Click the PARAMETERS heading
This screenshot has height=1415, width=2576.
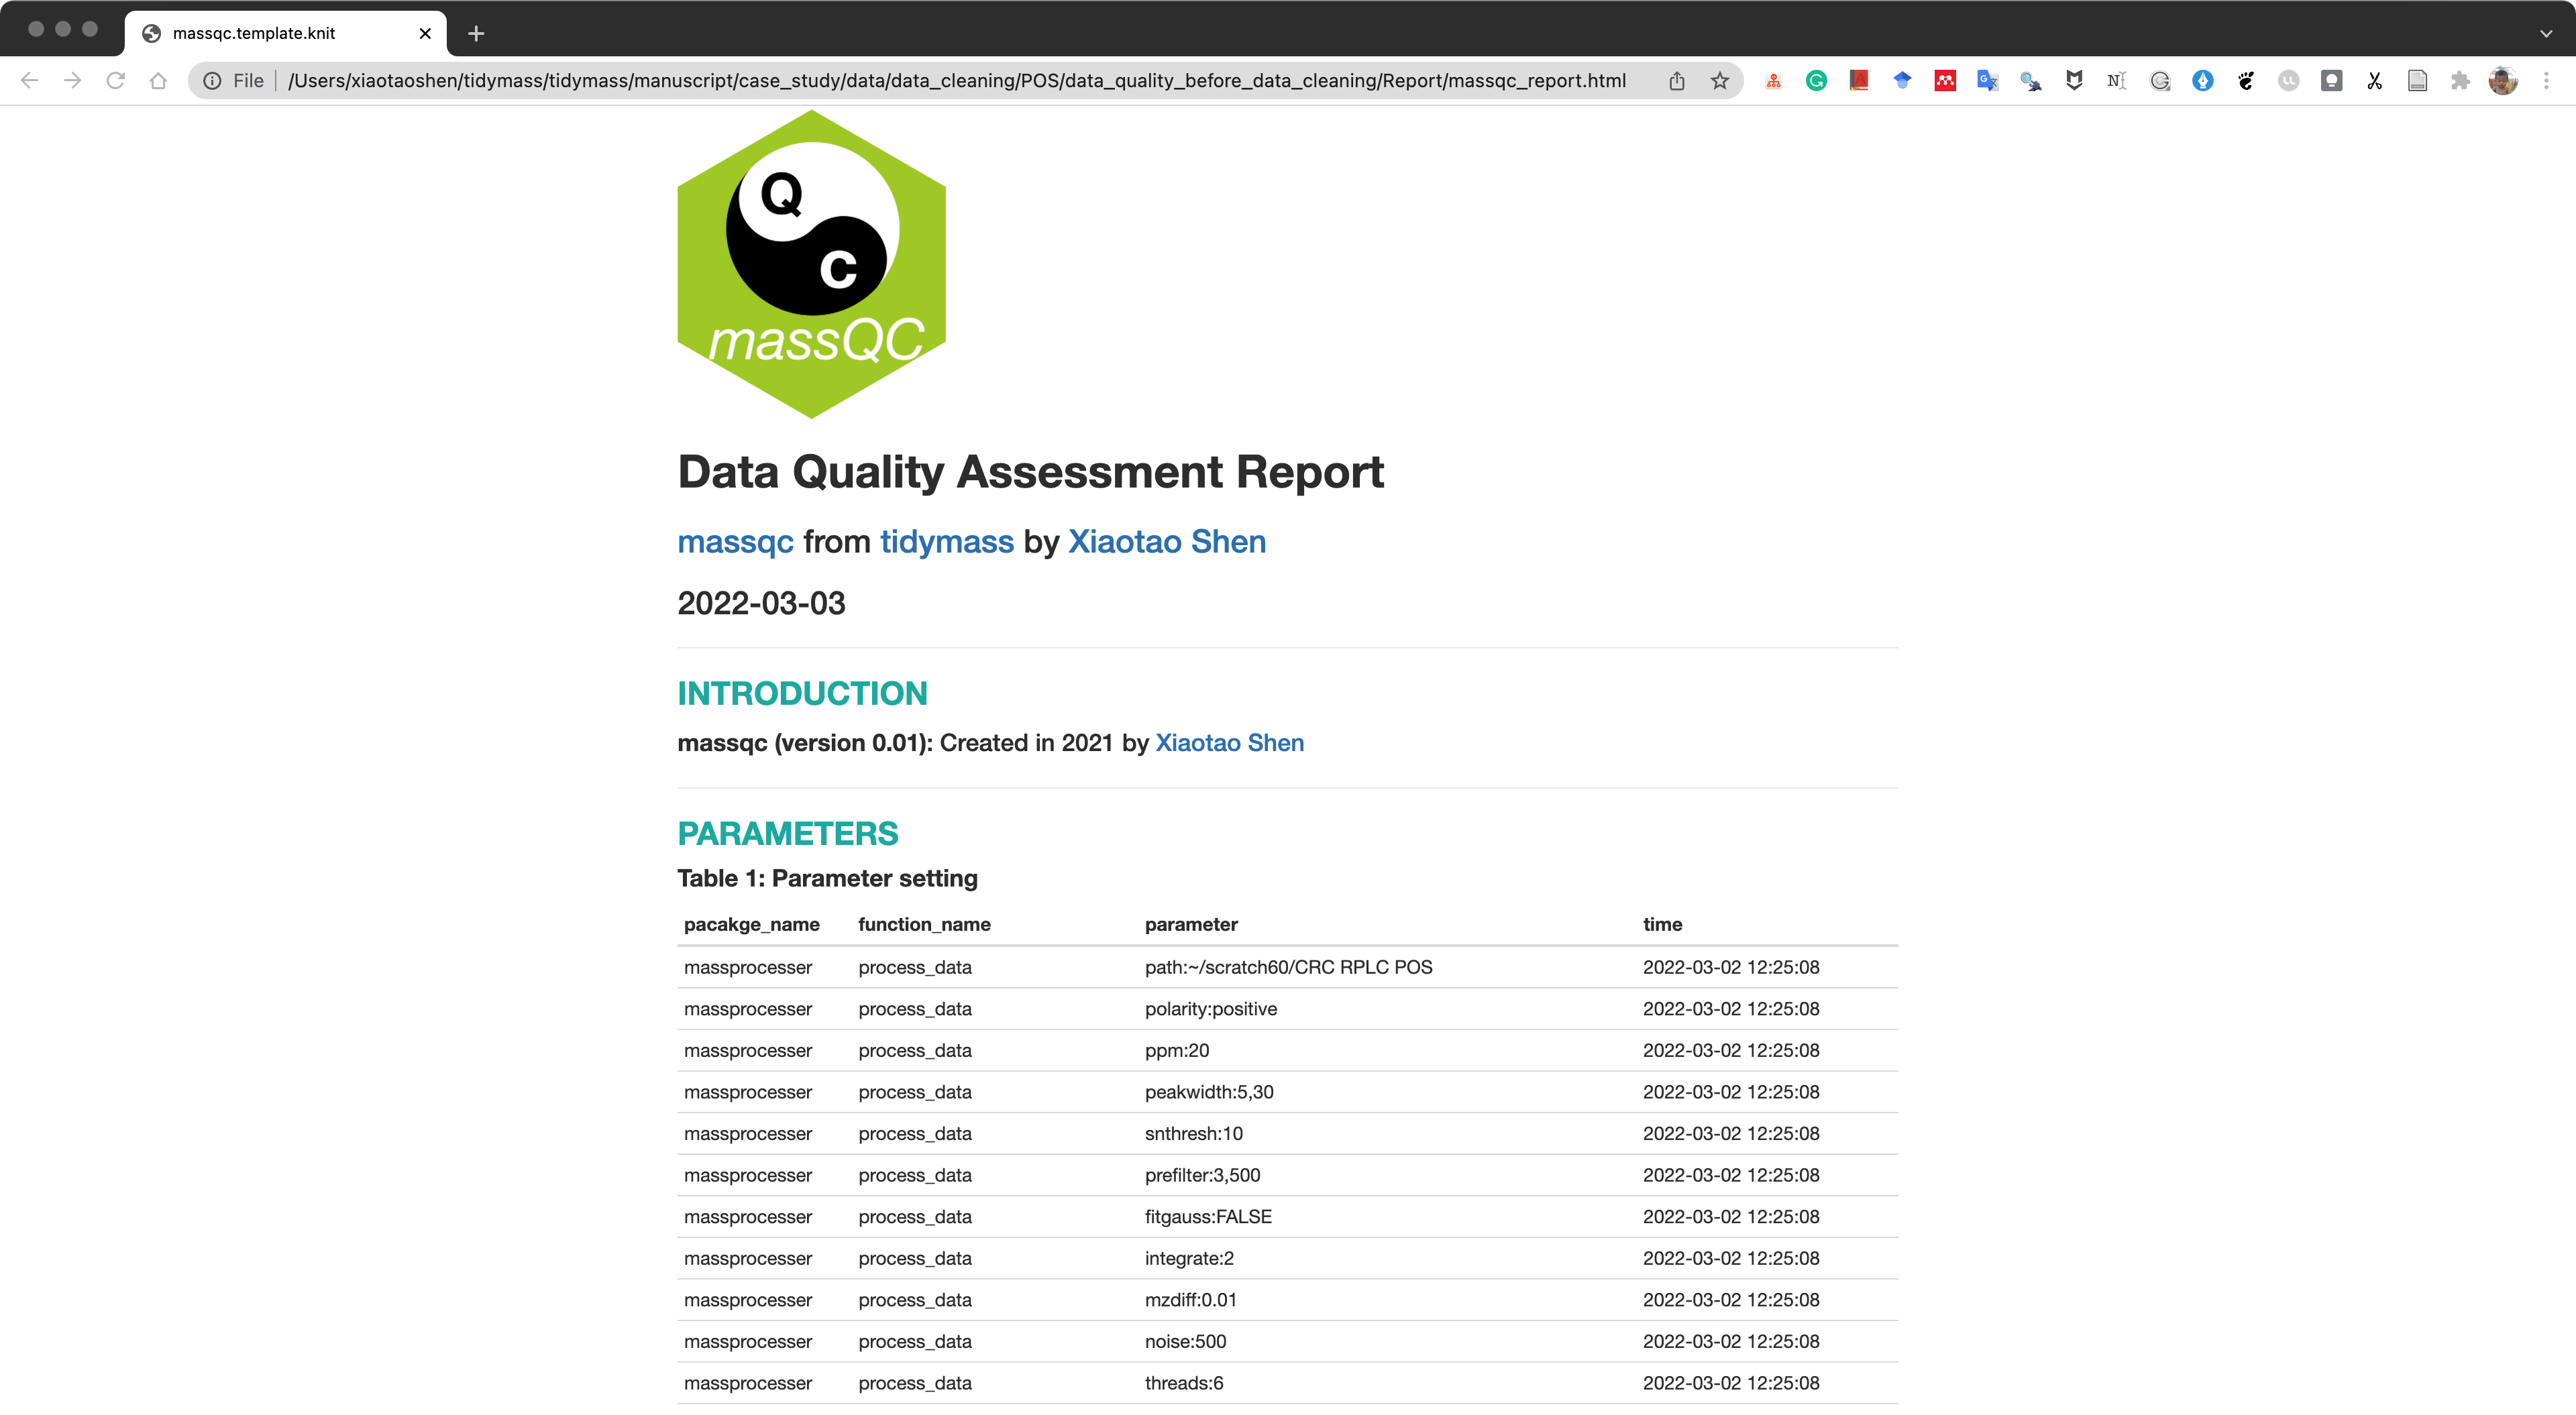coord(788,833)
